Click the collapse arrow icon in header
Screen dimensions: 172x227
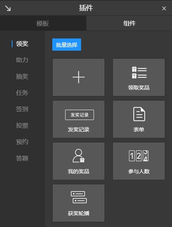coord(8,8)
